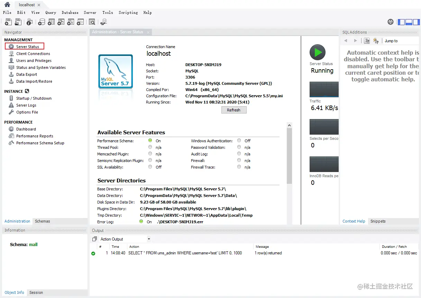Viewport: 421px width, 298px height.
Task: Switch to the Session tab
Action: tap(36, 292)
